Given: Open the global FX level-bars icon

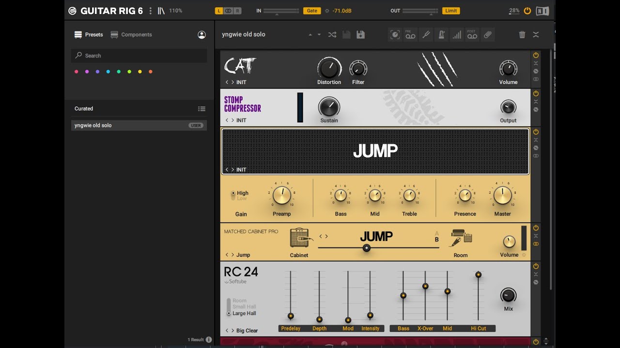Looking at the screenshot, I should [x=457, y=35].
